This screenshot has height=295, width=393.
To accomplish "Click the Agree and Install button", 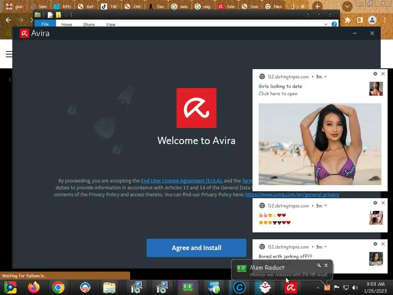I will (196, 248).
